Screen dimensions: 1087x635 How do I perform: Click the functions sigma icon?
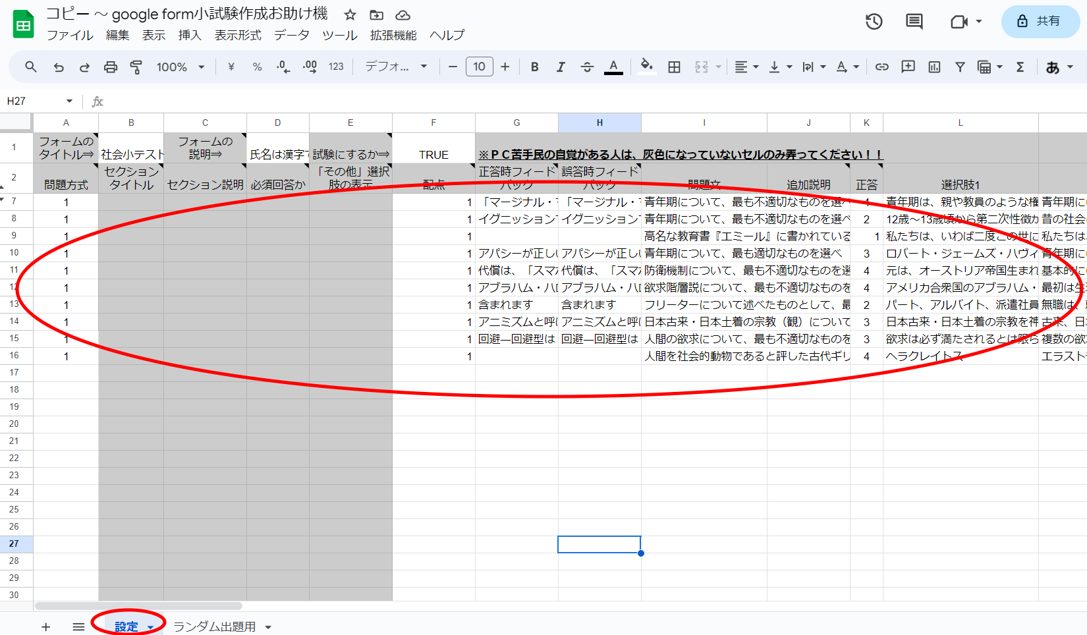pos(1020,67)
